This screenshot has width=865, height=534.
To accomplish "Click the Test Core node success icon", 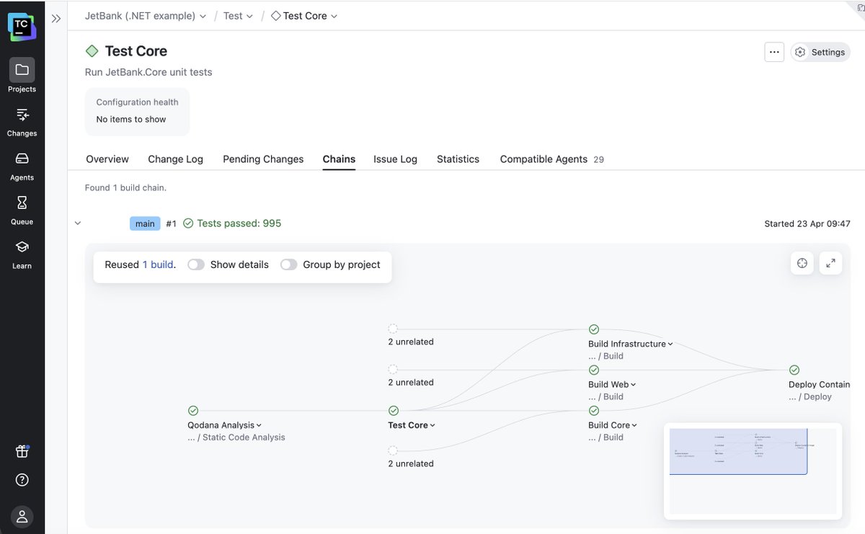I will point(394,411).
